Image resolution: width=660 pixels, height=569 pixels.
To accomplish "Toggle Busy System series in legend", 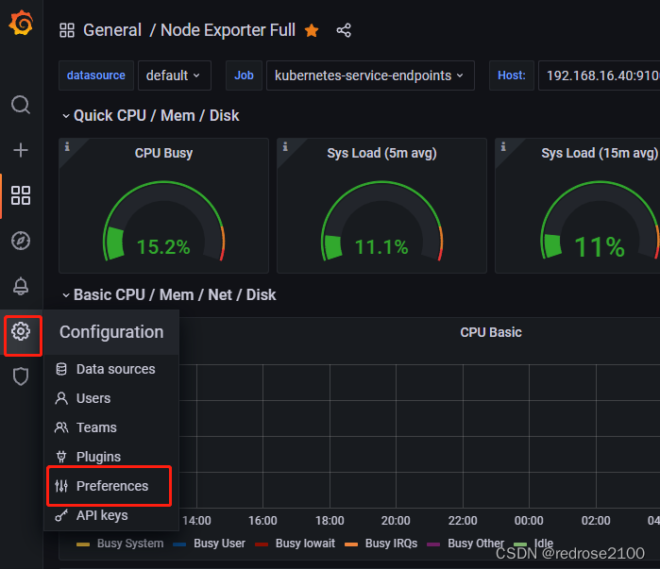I will point(122,544).
